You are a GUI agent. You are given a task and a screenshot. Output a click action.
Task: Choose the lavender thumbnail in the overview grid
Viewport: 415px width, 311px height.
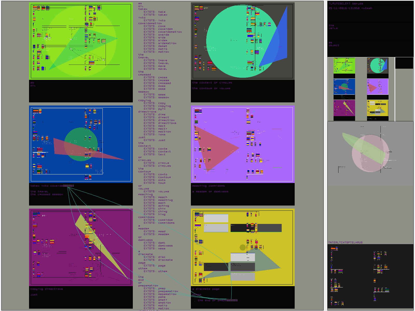click(378, 87)
